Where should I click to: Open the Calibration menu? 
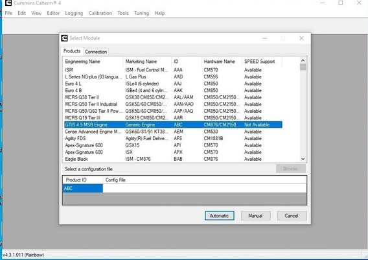coord(100,13)
